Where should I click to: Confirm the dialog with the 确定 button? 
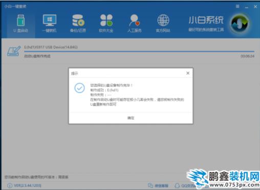coord(131,118)
